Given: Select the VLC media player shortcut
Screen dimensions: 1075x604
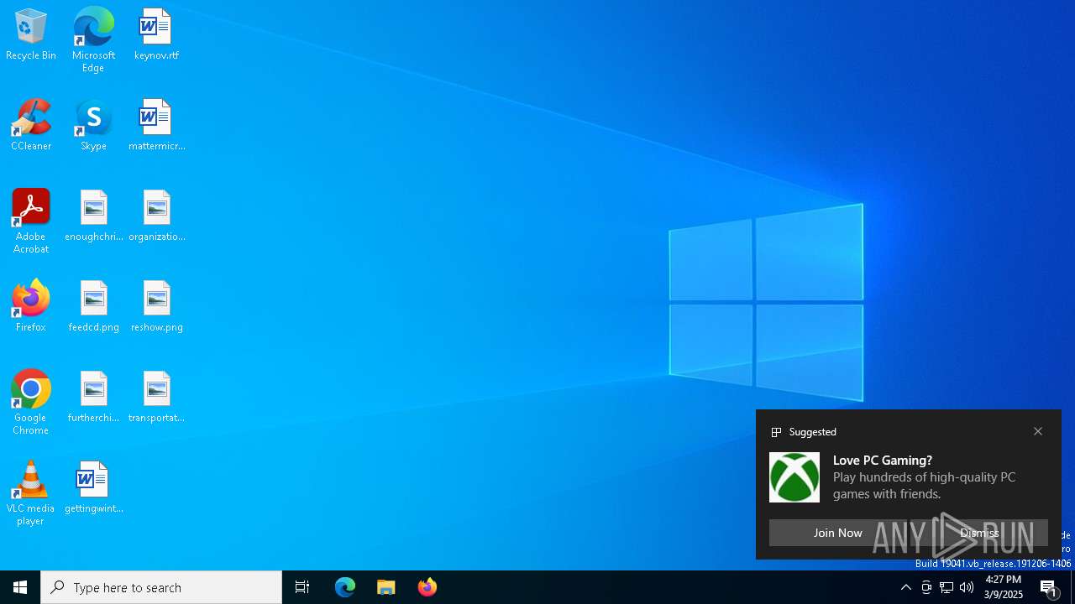Looking at the screenshot, I should pyautogui.click(x=31, y=493).
